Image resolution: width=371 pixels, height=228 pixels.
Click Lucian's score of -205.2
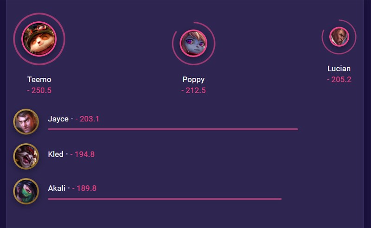point(339,79)
